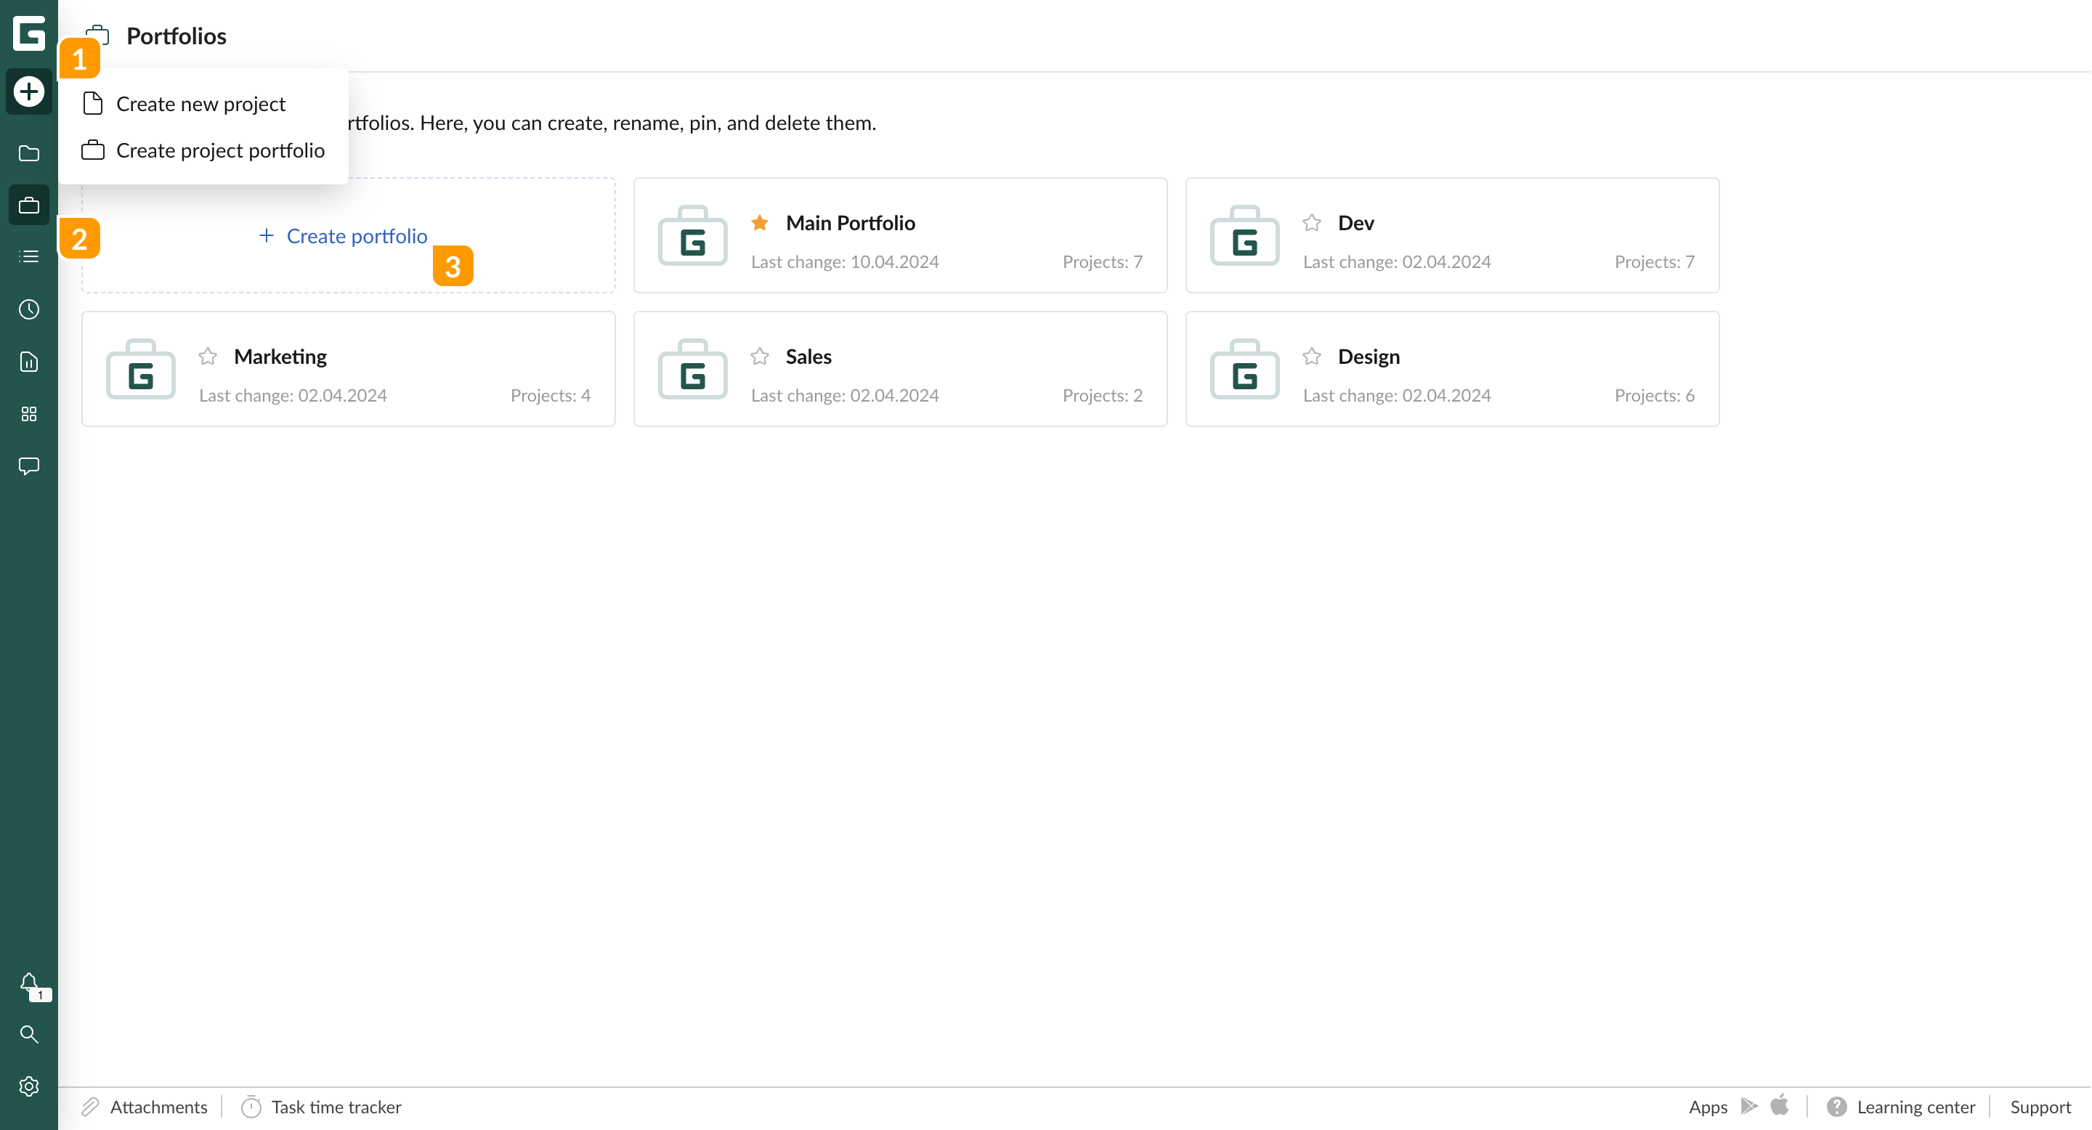Open the task list icon in sidebar
The height and width of the screenshot is (1130, 2092).
click(29, 256)
